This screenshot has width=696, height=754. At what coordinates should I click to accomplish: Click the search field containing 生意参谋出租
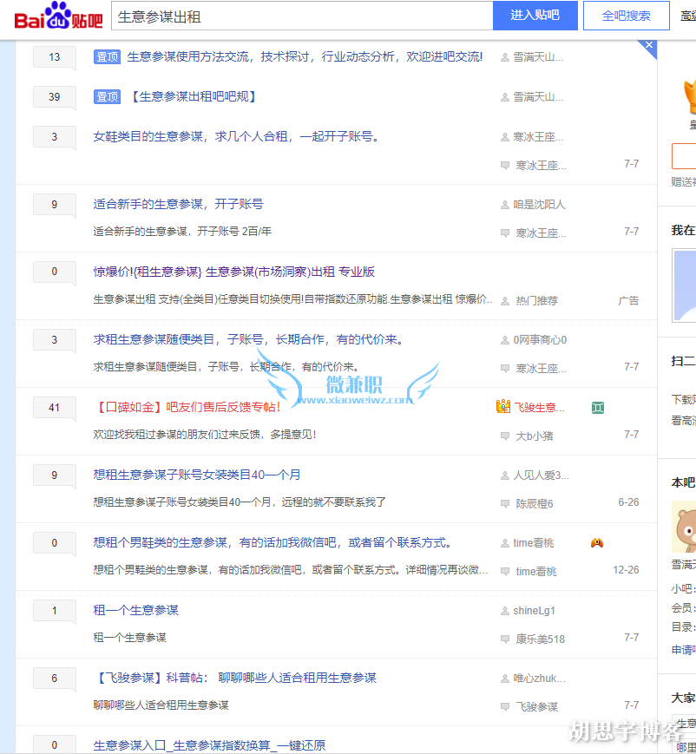tap(302, 16)
